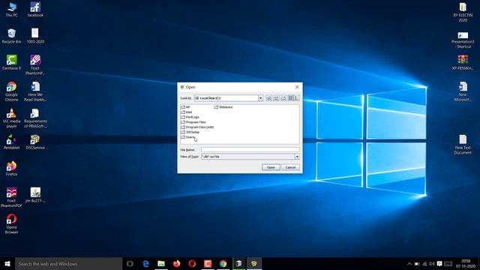
Task: Select New Microsoft document desktop icon
Action: [x=463, y=91]
